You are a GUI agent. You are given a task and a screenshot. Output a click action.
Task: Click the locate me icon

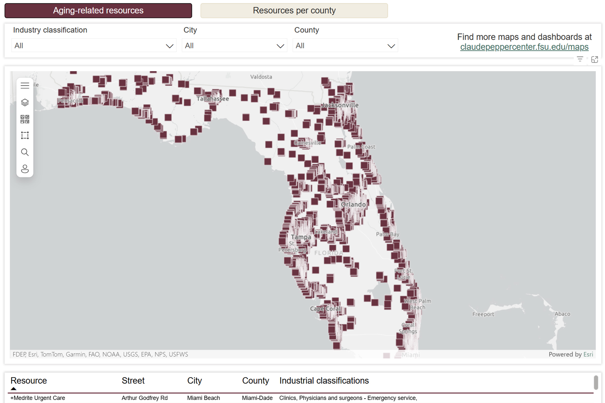pos(25,169)
